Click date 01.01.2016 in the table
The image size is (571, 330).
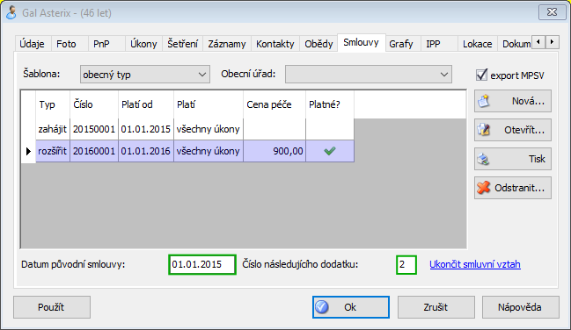click(x=146, y=151)
